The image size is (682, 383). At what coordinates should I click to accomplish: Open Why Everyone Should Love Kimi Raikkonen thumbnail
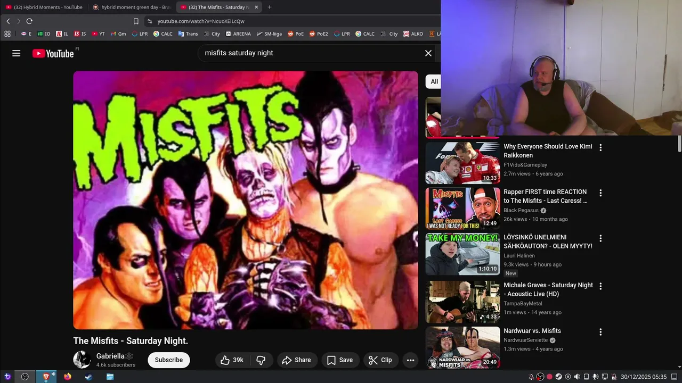pyautogui.click(x=462, y=163)
